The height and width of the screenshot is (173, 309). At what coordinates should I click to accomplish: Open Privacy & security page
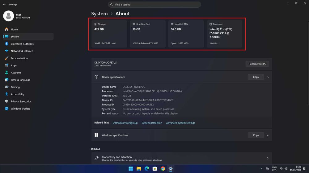point(28,101)
